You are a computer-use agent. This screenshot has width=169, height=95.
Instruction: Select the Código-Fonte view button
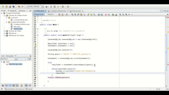(39, 15)
